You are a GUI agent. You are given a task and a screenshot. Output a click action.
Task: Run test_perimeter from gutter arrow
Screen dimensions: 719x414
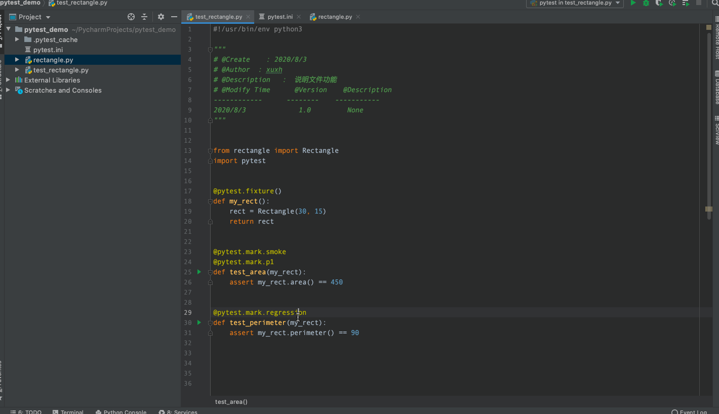199,322
